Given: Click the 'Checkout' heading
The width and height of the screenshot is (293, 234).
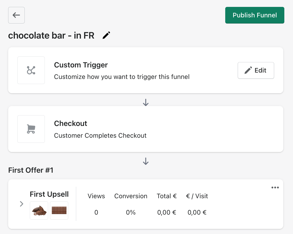Looking at the screenshot, I should tap(71, 123).
